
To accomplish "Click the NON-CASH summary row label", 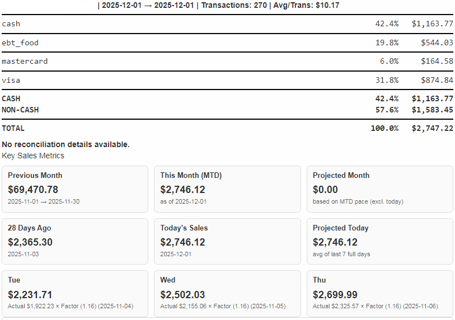I will coord(20,110).
